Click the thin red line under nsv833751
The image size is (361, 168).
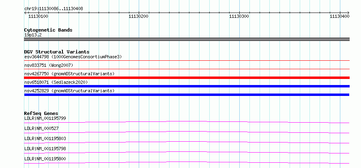click(187, 69)
